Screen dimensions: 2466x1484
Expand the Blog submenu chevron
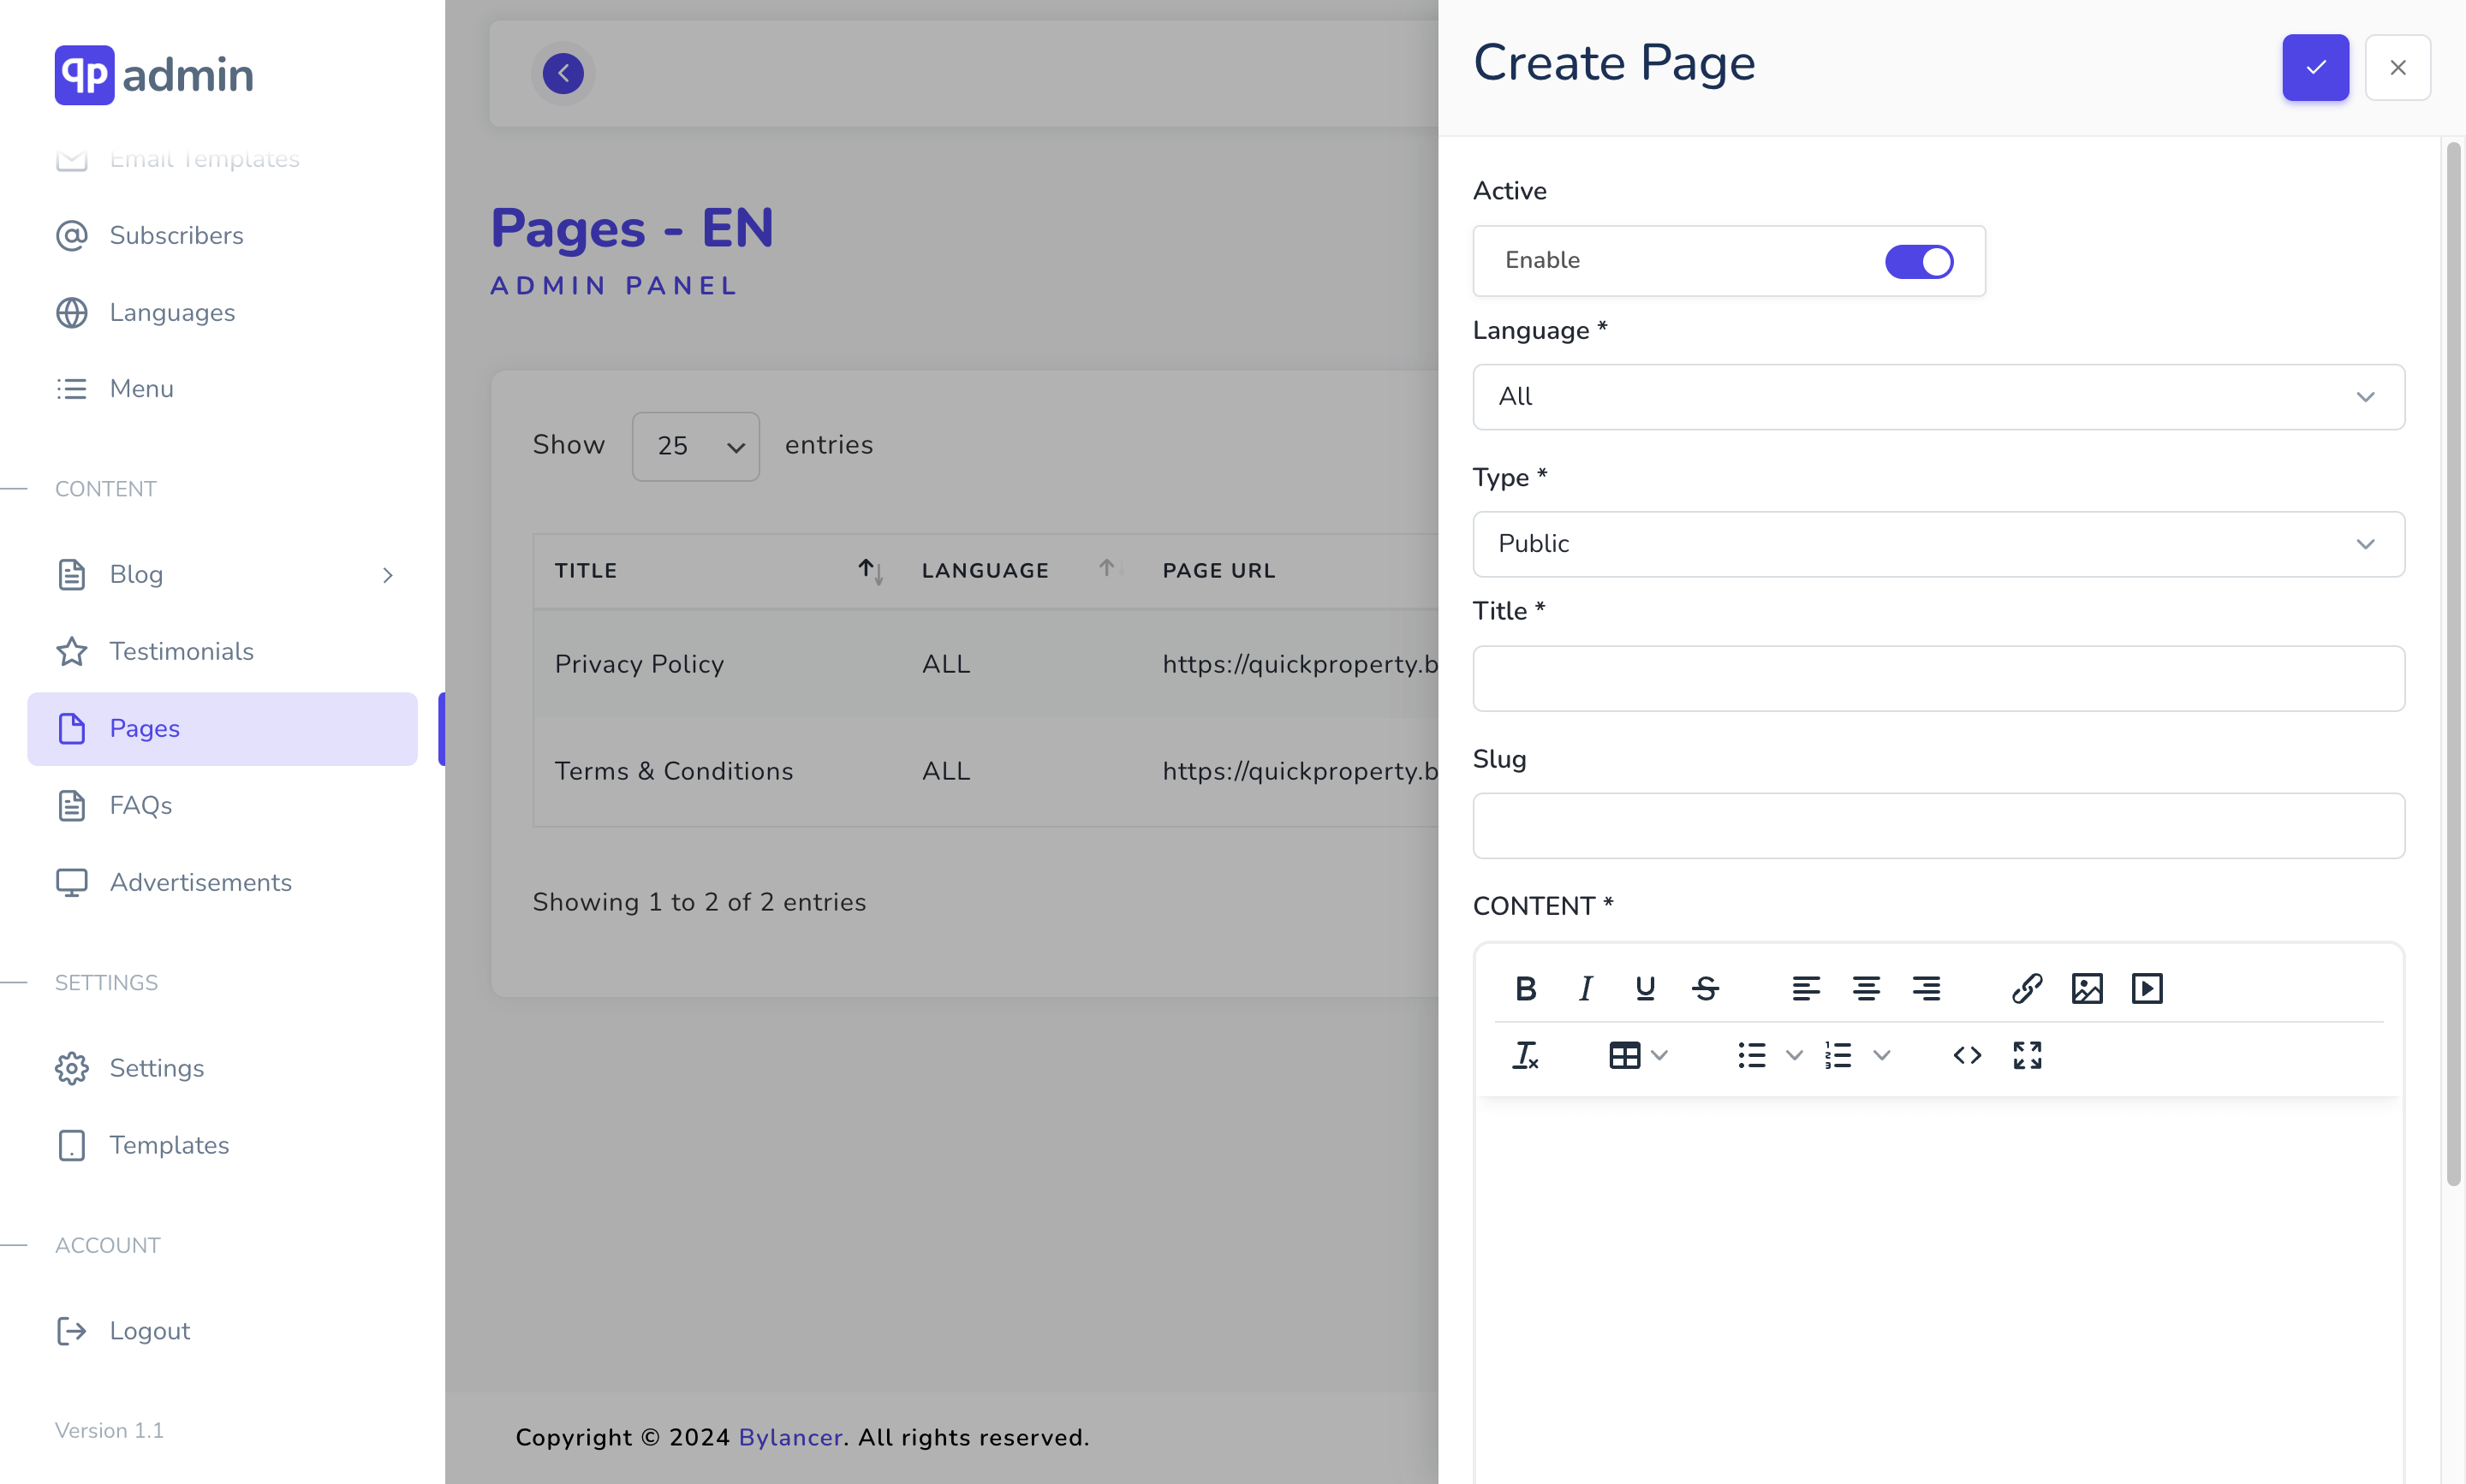[387, 575]
